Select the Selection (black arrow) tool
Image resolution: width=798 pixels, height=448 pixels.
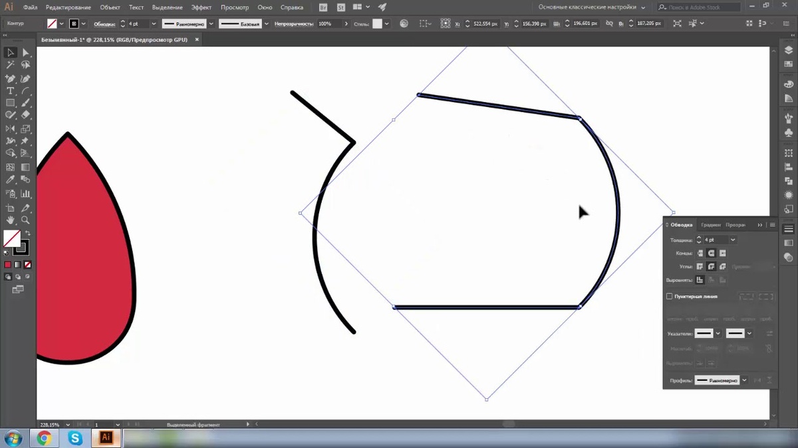11,52
